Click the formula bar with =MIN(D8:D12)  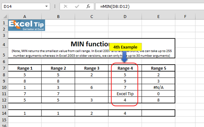pyautogui.click(x=150, y=7)
